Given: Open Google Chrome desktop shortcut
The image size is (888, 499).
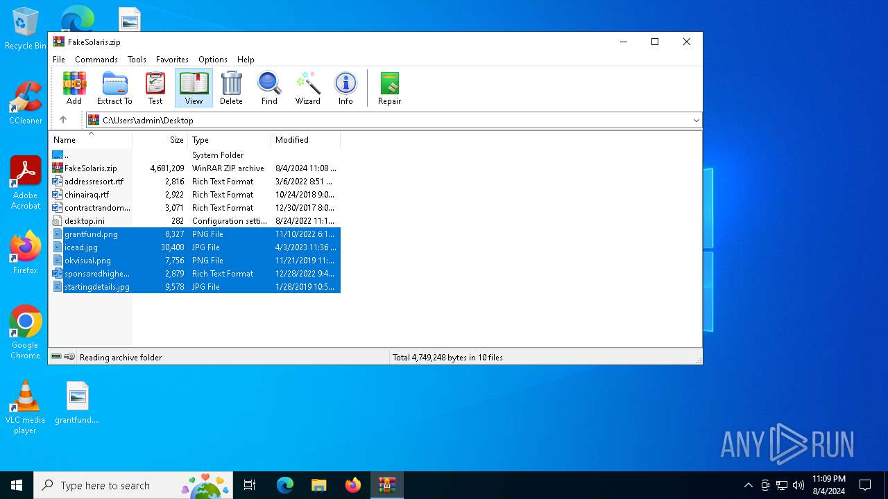Looking at the screenshot, I should 26,332.
